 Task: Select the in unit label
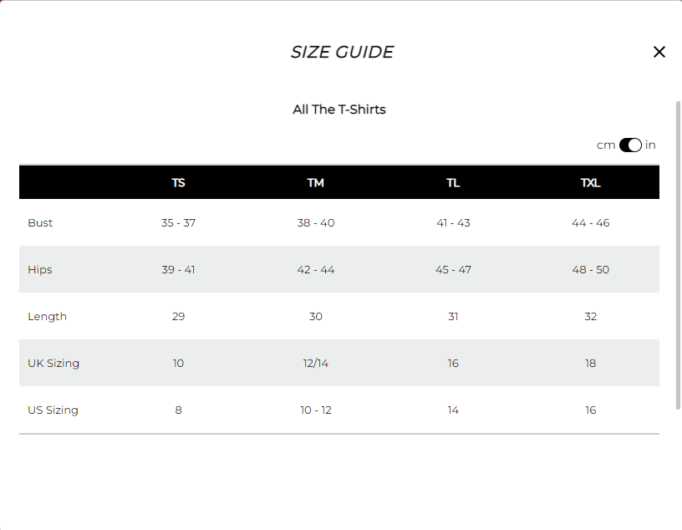point(650,145)
